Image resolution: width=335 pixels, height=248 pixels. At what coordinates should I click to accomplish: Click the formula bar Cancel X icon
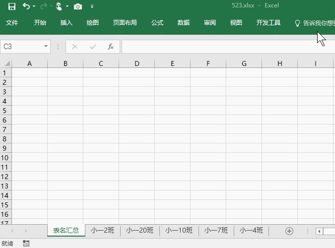tap(75, 47)
